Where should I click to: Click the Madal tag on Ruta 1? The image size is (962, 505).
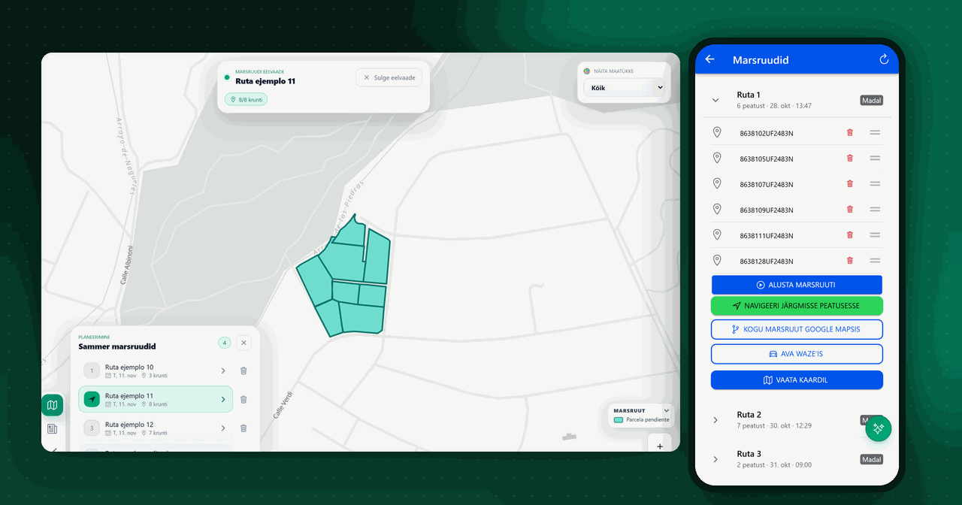[872, 100]
